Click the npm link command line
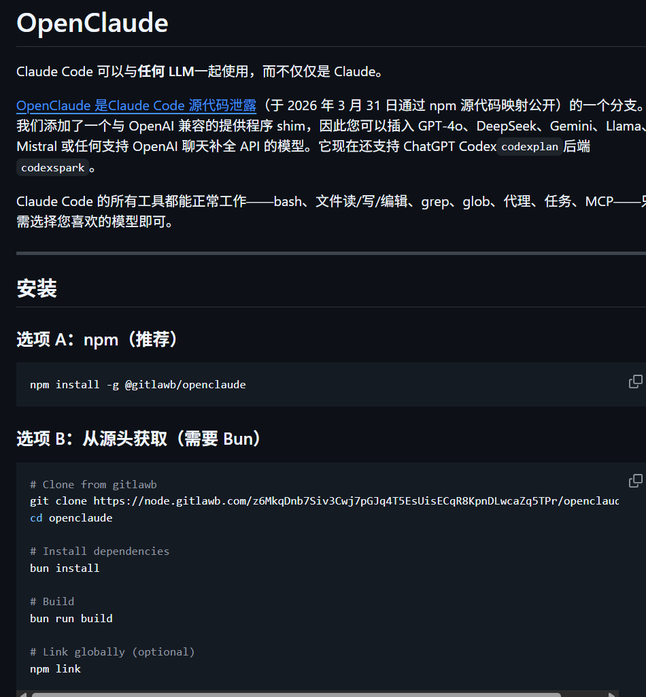 [x=55, y=669]
